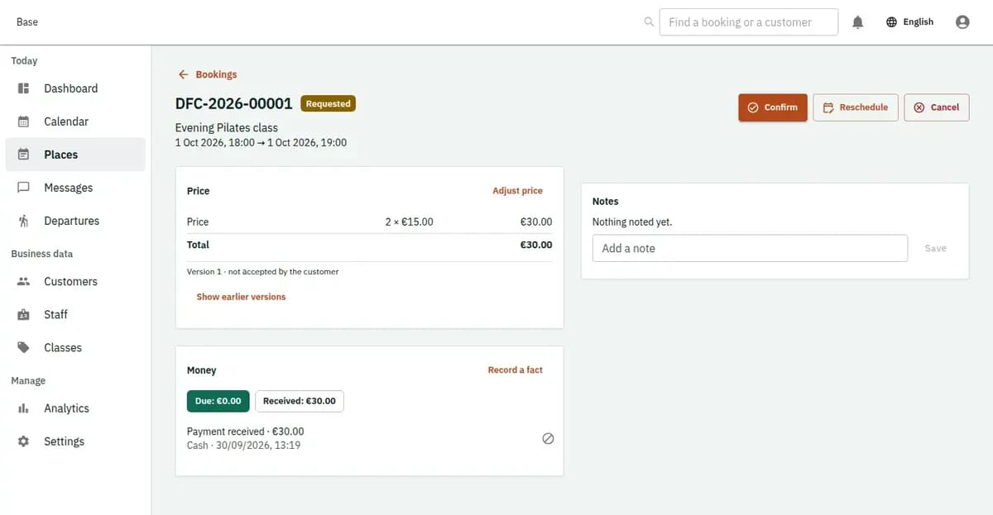Click the search magnifier icon
Image resolution: width=993 pixels, height=515 pixels.
click(x=650, y=22)
